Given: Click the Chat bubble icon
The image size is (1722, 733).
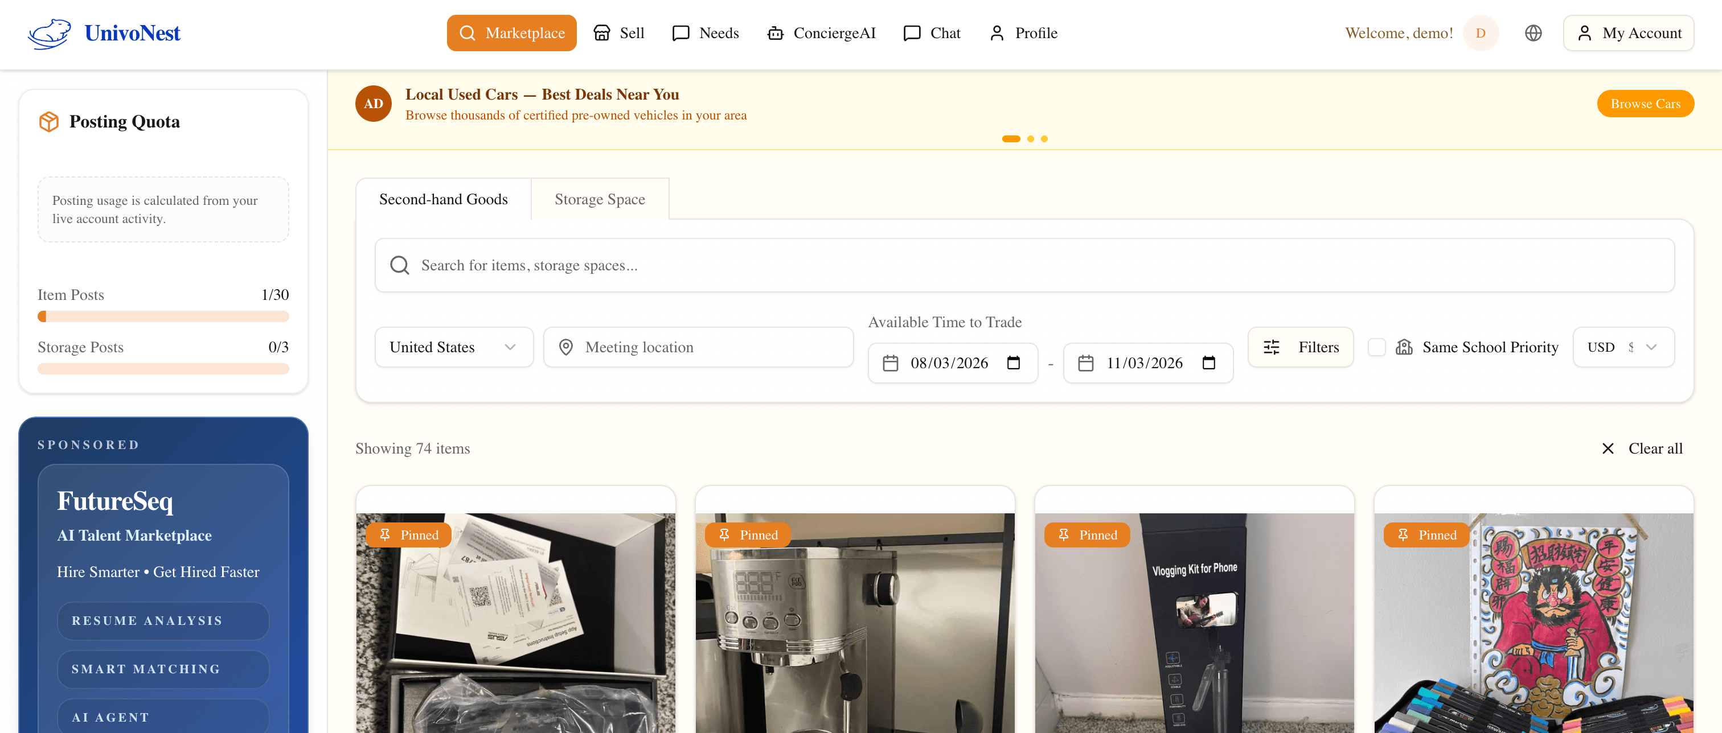Looking at the screenshot, I should coord(912,33).
